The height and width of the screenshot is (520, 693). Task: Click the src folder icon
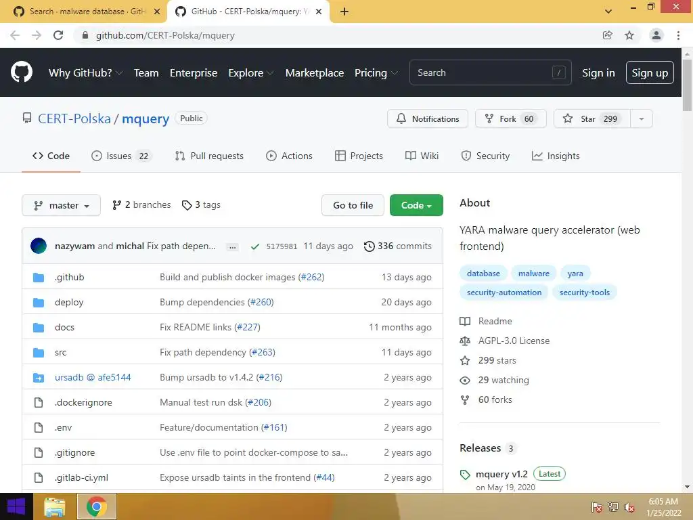(x=39, y=352)
